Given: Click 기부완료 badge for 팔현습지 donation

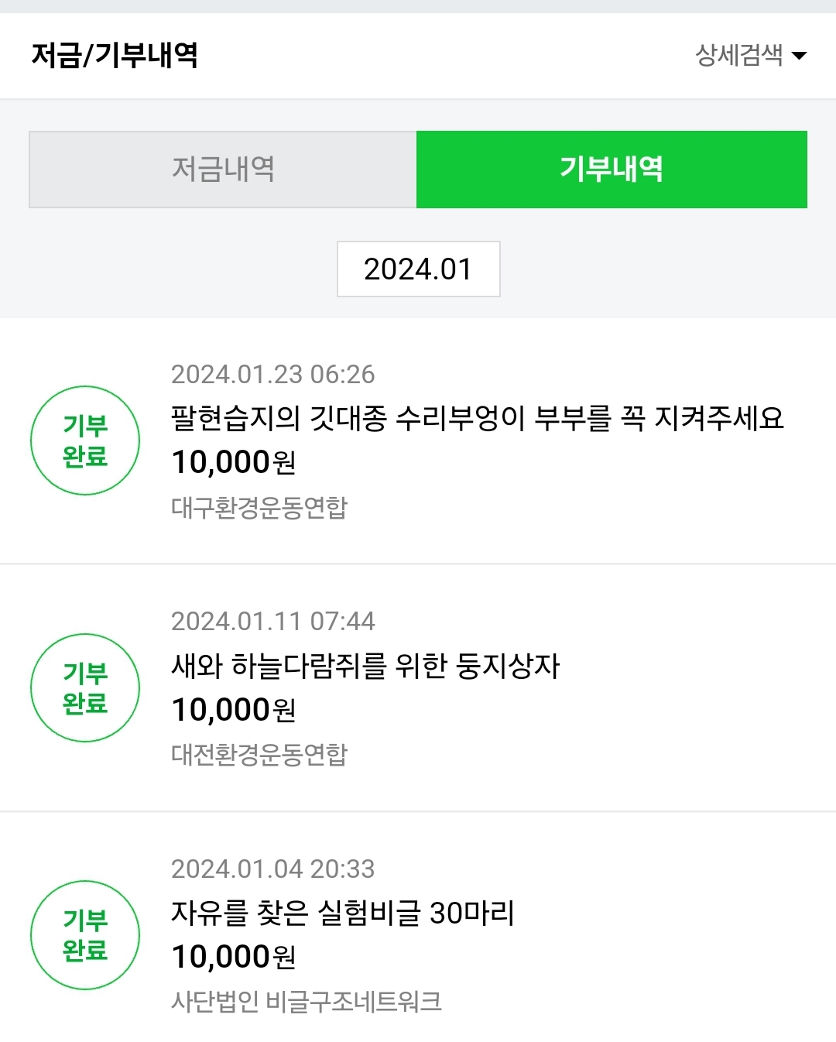Looking at the screenshot, I should pyautogui.click(x=85, y=440).
